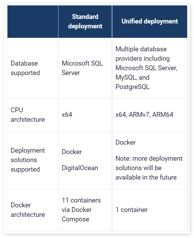Image resolution: width=194 pixels, height=238 pixels.
Task: Select the word "PostgreSQL" in the table
Action: pos(132,87)
